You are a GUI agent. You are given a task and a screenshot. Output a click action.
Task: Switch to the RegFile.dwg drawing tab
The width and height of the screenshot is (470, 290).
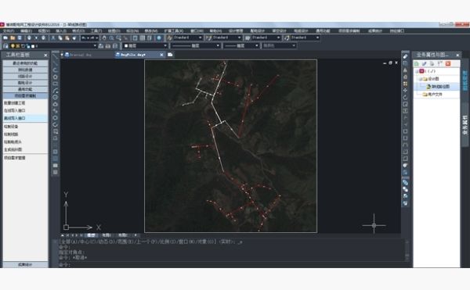click(x=133, y=55)
